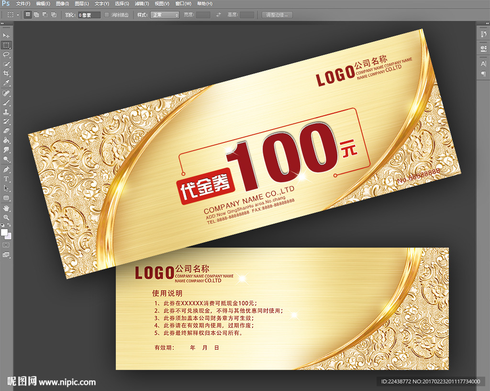Select the Eraser tool
The width and height of the screenshot is (490, 391).
6,131
